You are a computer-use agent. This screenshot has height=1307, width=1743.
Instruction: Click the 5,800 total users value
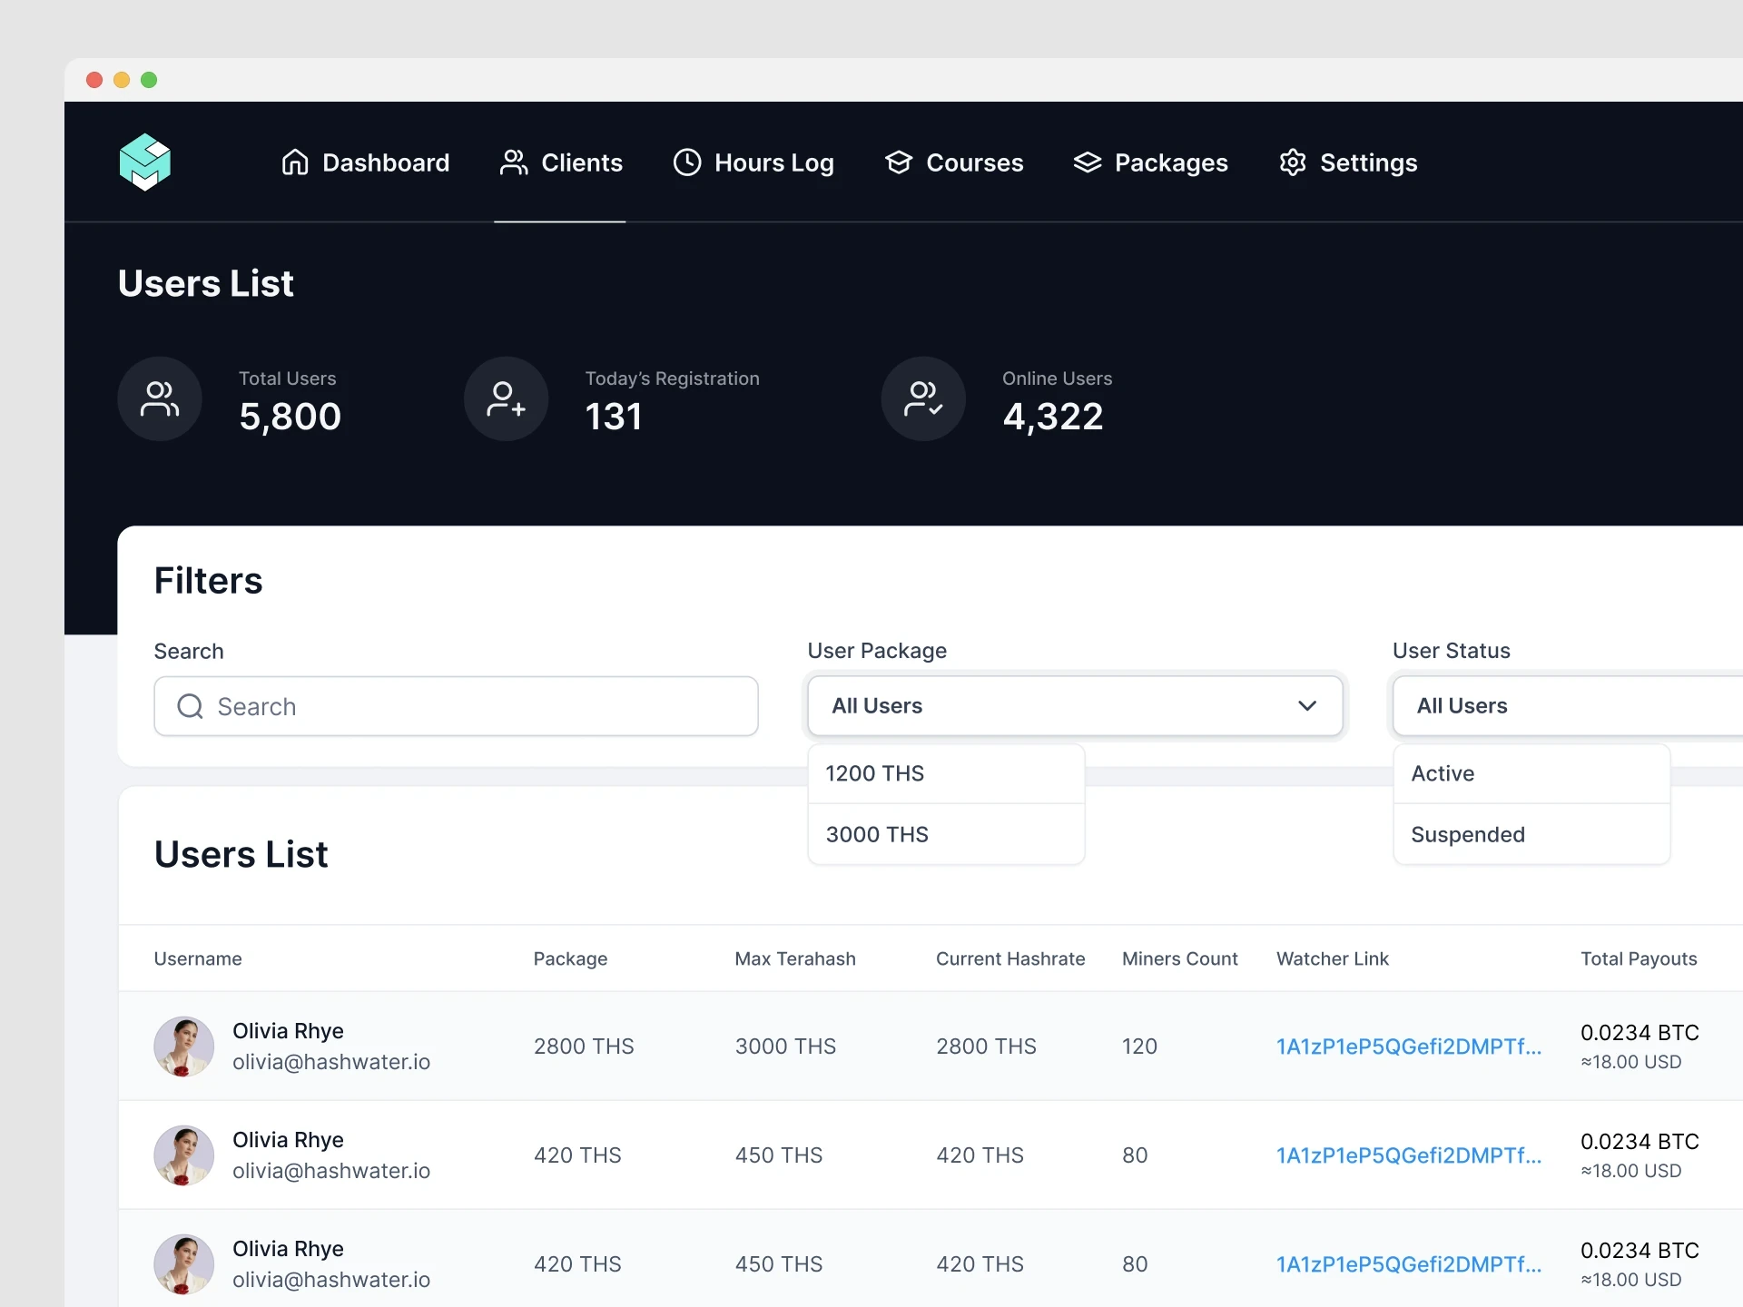click(x=290, y=417)
